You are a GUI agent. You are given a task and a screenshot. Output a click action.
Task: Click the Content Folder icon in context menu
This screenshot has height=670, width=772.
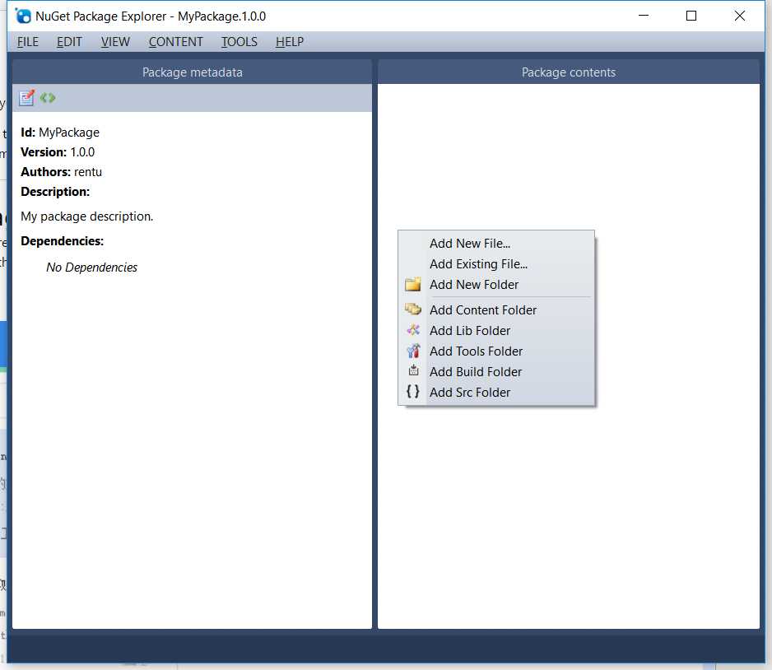412,309
